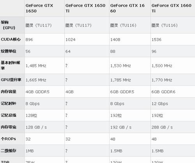The image size is (195, 163).
Task: Select the GeForce GTX 1660 Ti header
Action: pyautogui.click(x=171, y=8)
